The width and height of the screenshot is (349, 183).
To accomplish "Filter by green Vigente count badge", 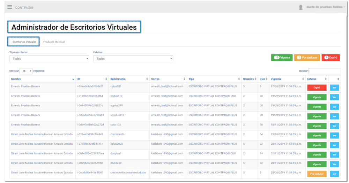I will pyautogui.click(x=282, y=58).
